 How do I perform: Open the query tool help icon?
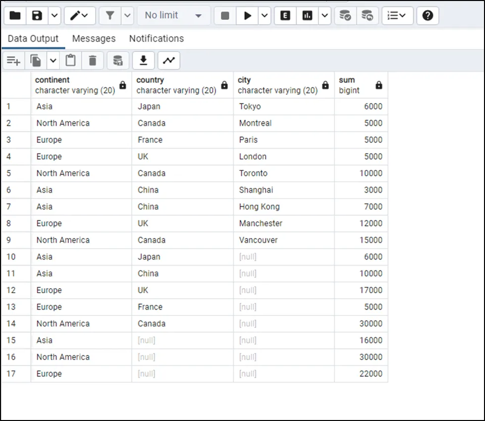pyautogui.click(x=428, y=15)
